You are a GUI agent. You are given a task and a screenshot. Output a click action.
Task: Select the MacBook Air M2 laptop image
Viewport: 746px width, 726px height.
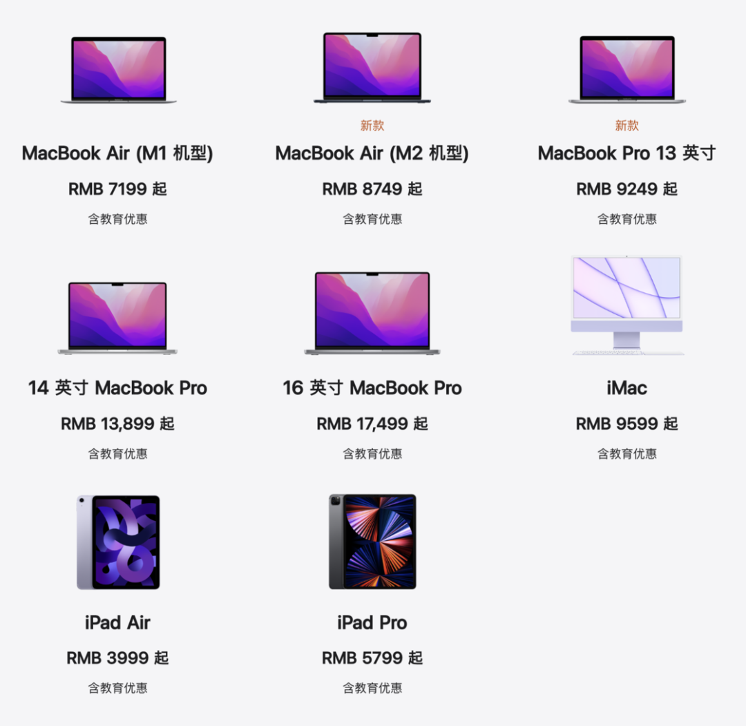tap(372, 68)
